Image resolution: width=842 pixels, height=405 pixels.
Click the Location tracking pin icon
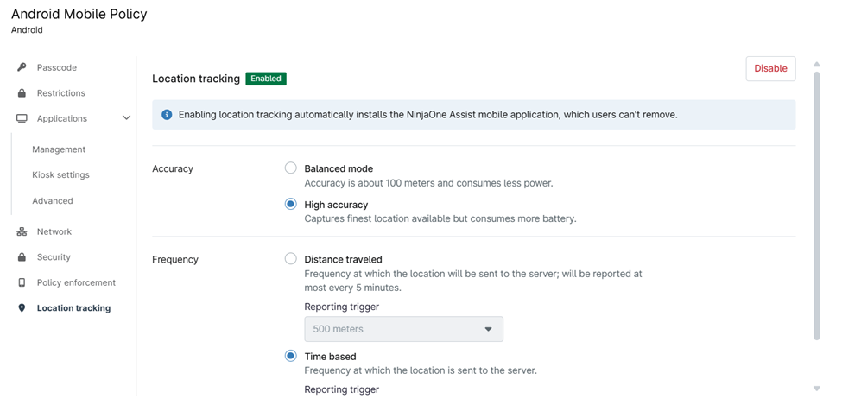[22, 308]
